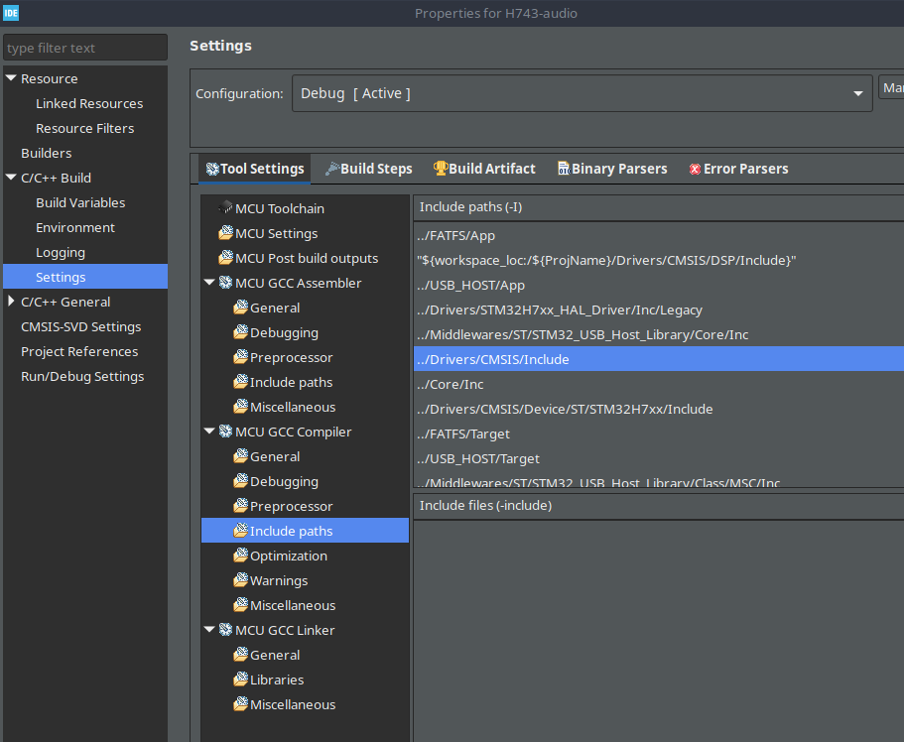This screenshot has width=904, height=742.
Task: Select the Tool Settings tab
Action: tap(253, 169)
